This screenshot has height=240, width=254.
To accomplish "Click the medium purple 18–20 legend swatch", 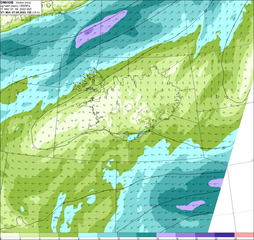I will pyautogui.click(x=185, y=235).
